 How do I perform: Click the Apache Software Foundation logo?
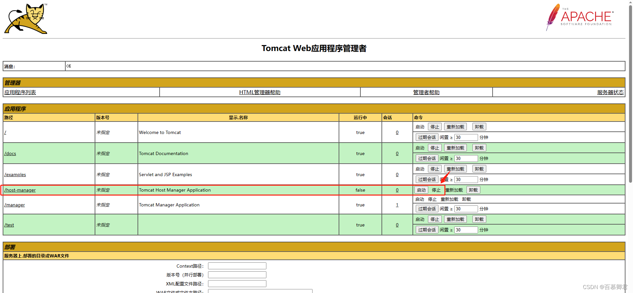click(x=580, y=17)
